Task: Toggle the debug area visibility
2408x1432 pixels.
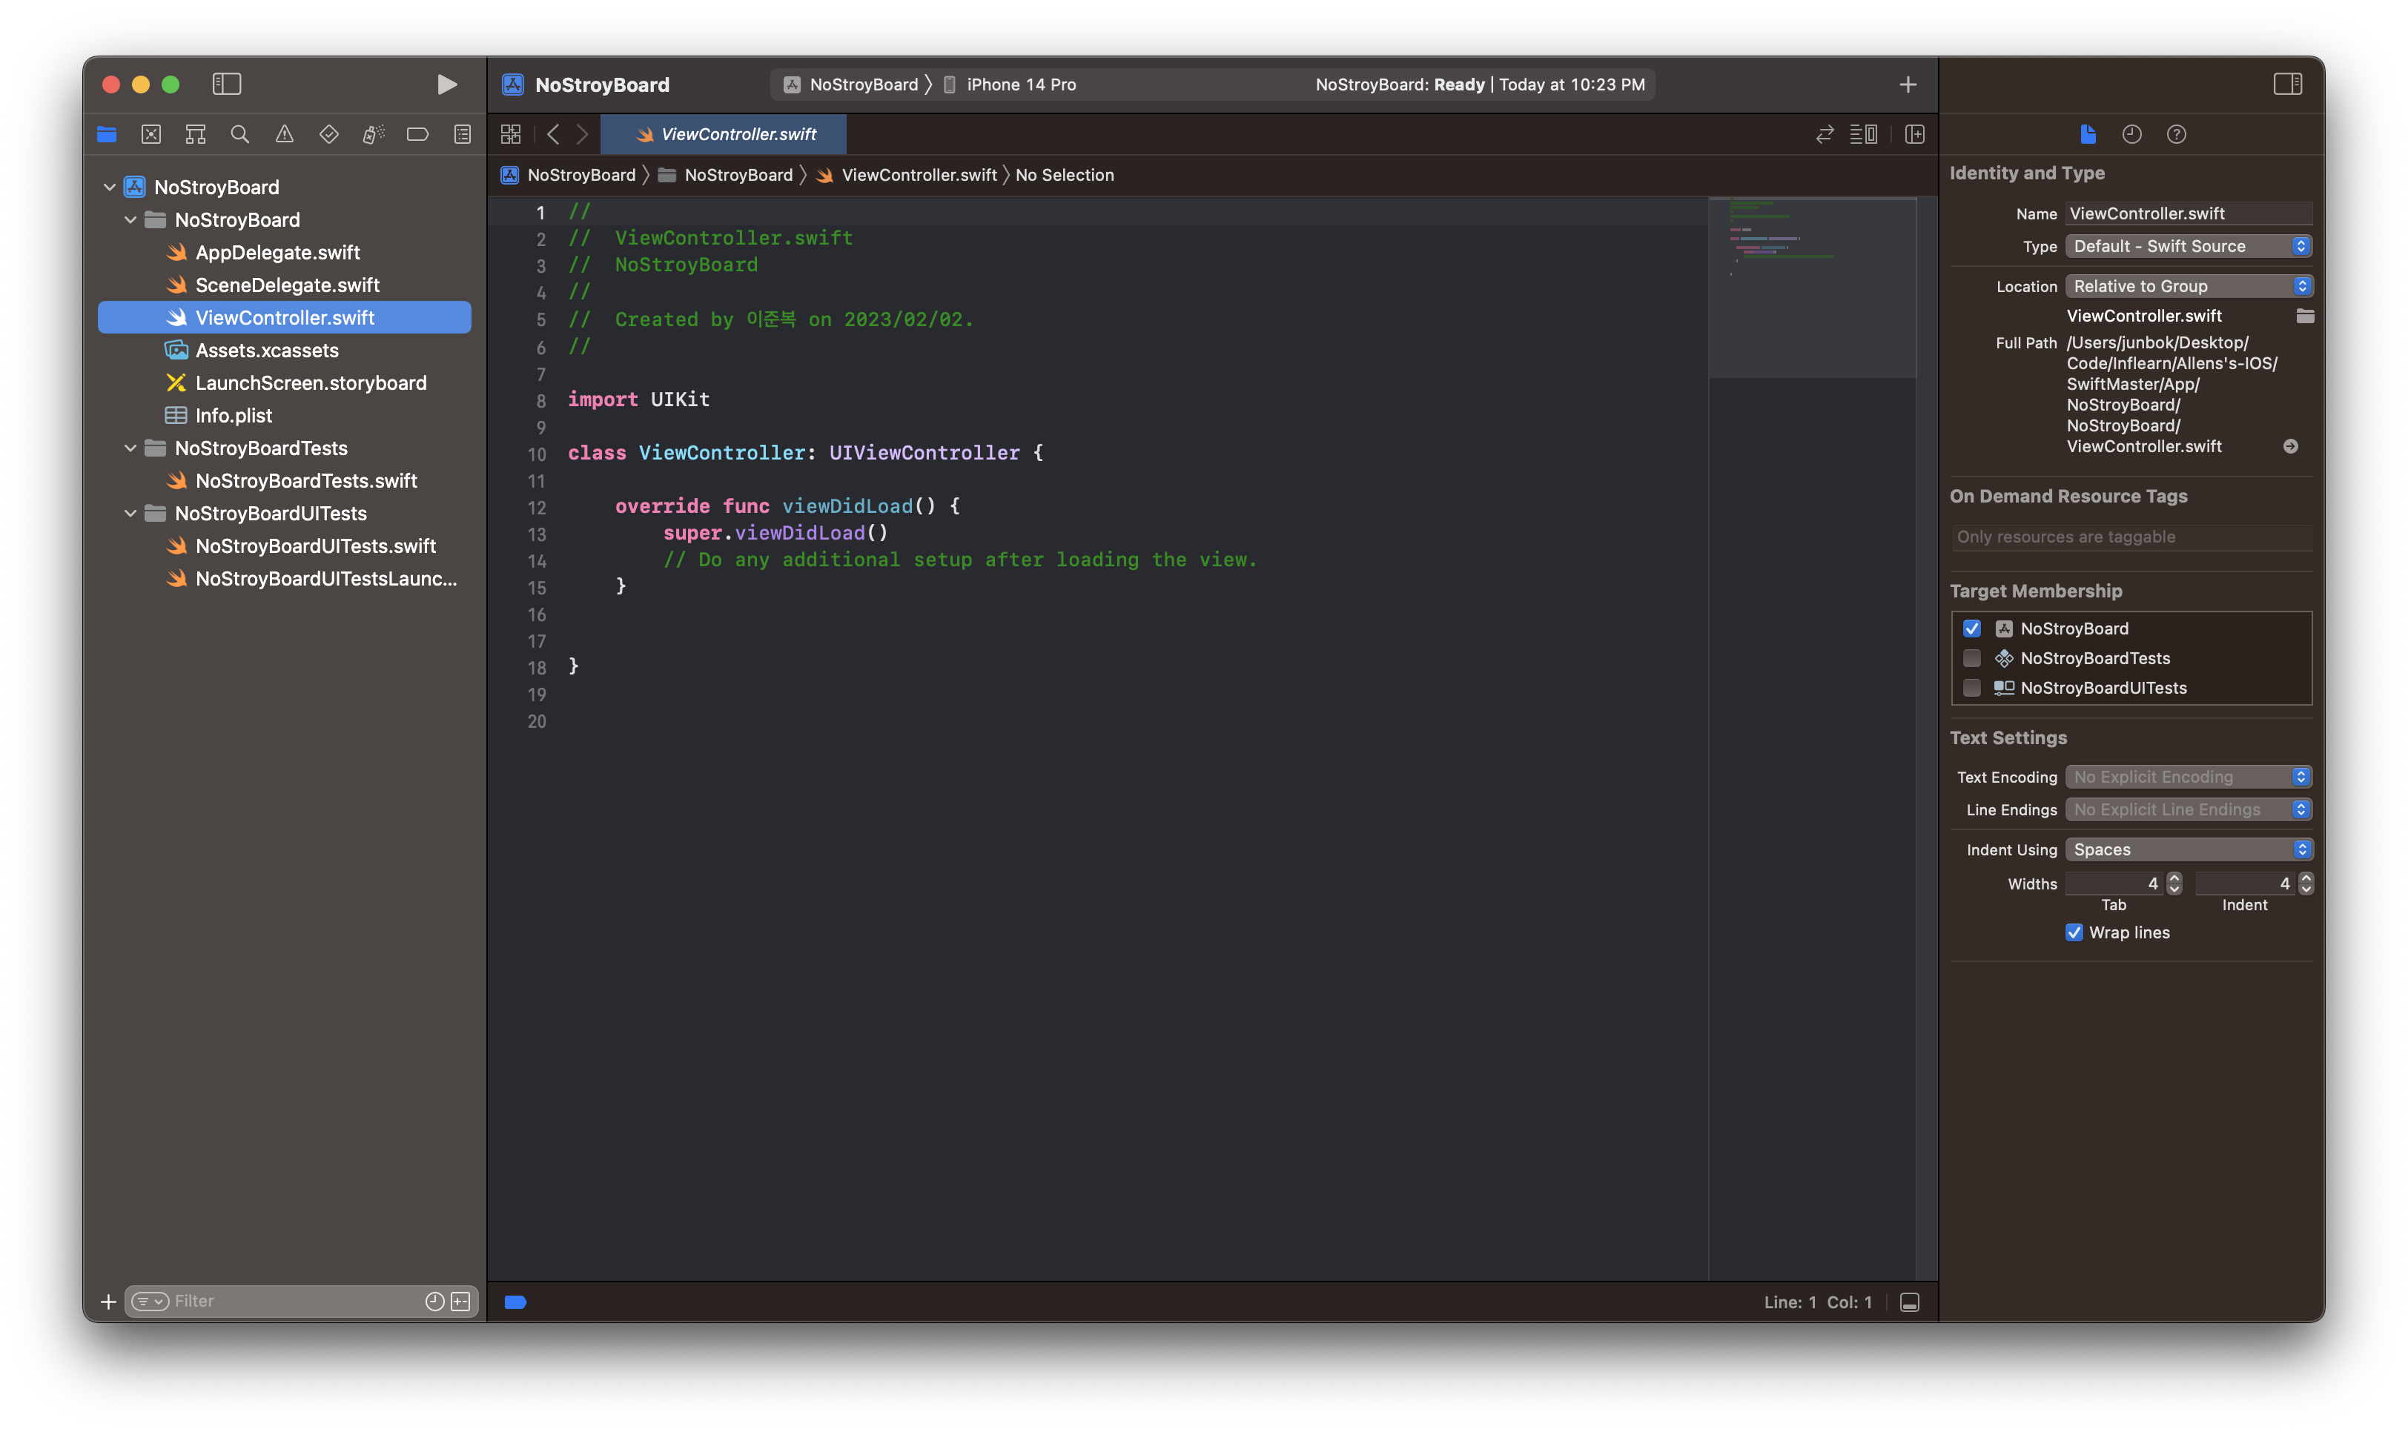Action: pos(1909,1303)
